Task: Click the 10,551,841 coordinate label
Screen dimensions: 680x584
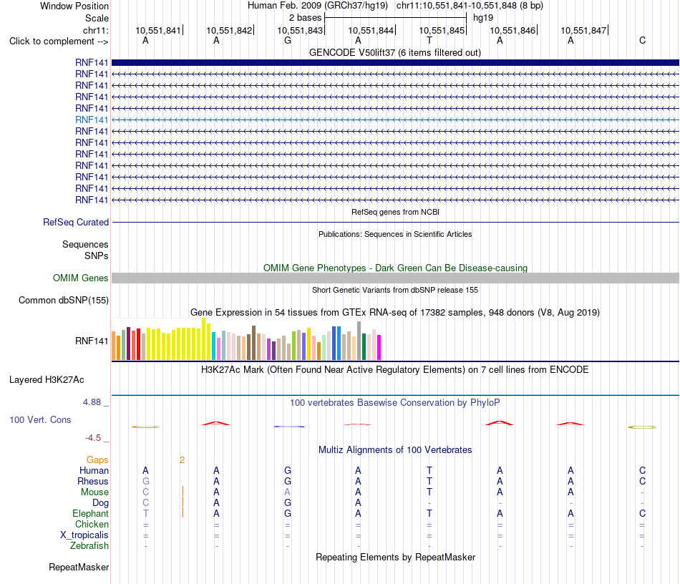Action: tap(158, 30)
